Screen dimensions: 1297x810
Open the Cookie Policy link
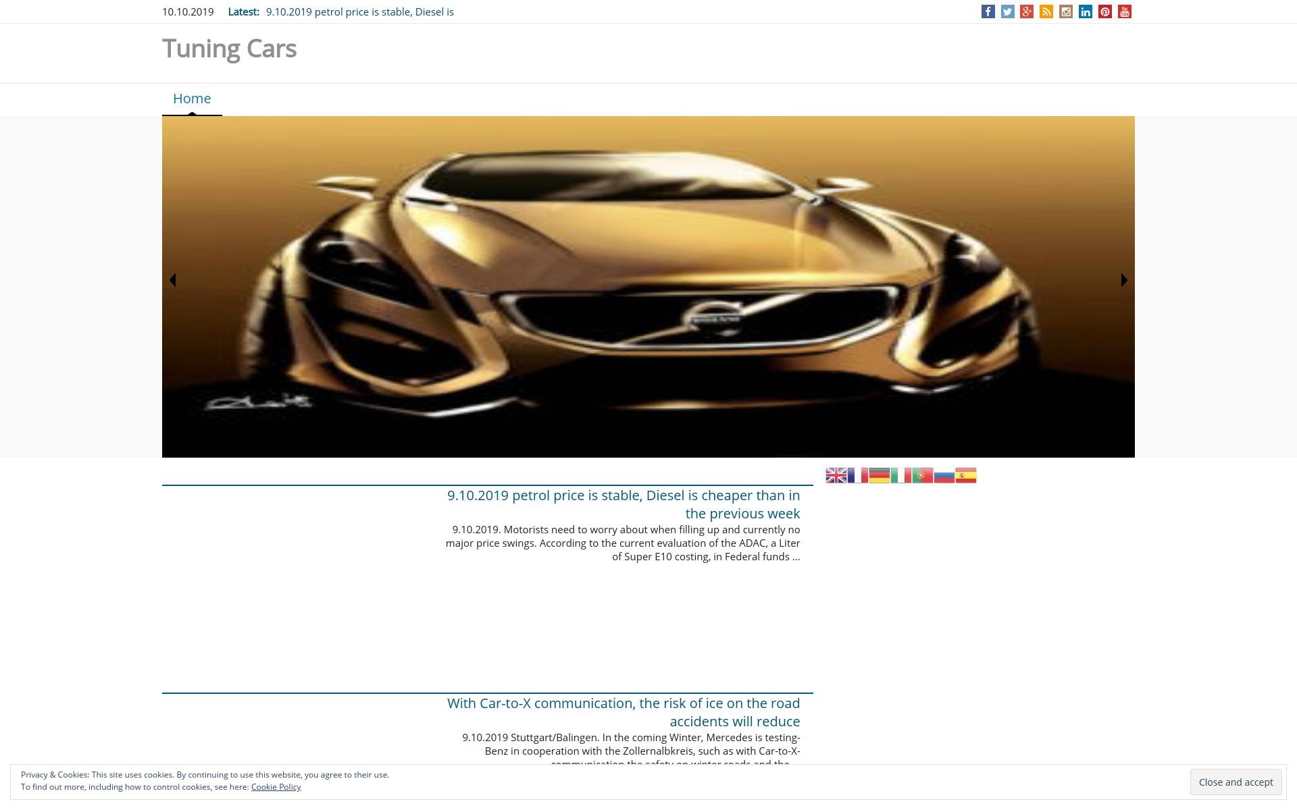click(x=276, y=787)
